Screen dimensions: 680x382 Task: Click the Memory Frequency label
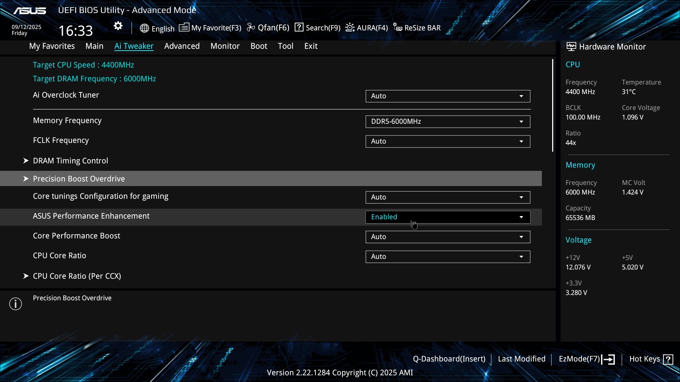[67, 121]
